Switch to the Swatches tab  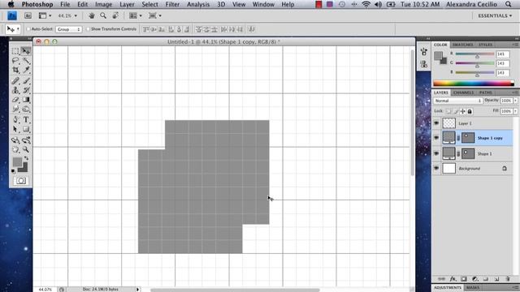click(462, 45)
